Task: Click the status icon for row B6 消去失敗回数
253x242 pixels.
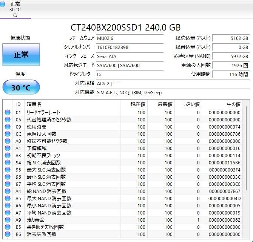Action: pos(8,234)
